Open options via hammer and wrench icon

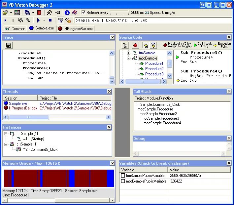49,13
